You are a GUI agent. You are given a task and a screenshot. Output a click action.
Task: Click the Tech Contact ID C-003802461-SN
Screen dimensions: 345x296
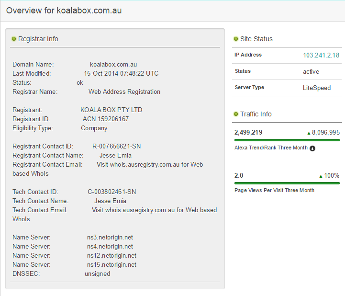112,192
